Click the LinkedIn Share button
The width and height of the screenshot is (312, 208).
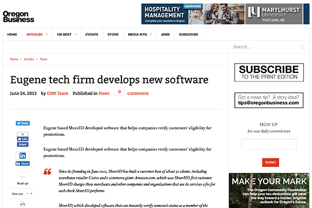tap(23, 163)
